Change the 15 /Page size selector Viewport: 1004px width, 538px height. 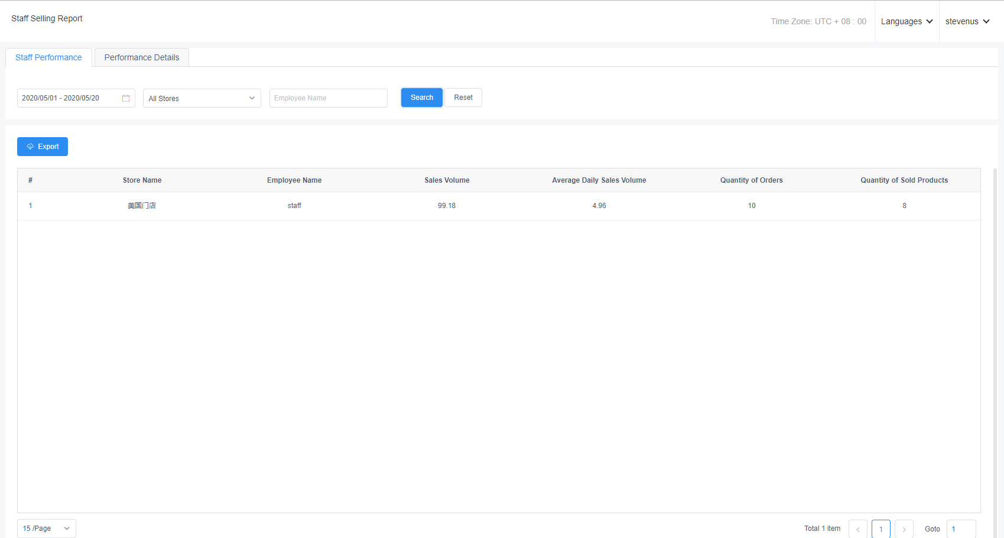(x=46, y=529)
